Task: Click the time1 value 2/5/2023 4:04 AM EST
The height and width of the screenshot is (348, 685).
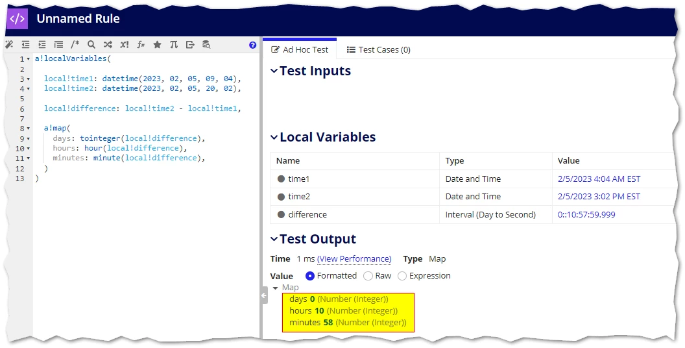Action: click(x=599, y=179)
